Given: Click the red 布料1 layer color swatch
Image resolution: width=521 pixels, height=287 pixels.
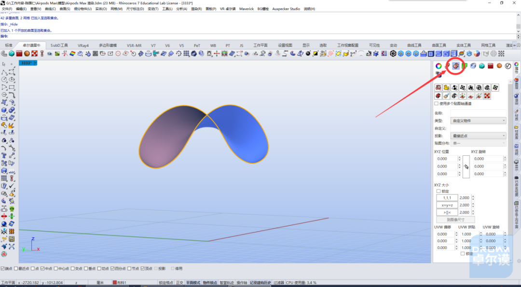Looking at the screenshot, I should [x=115, y=283].
